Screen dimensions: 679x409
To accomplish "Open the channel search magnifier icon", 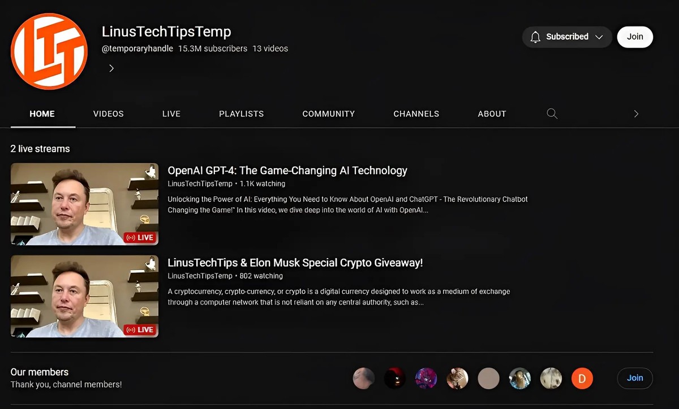I will (552, 114).
